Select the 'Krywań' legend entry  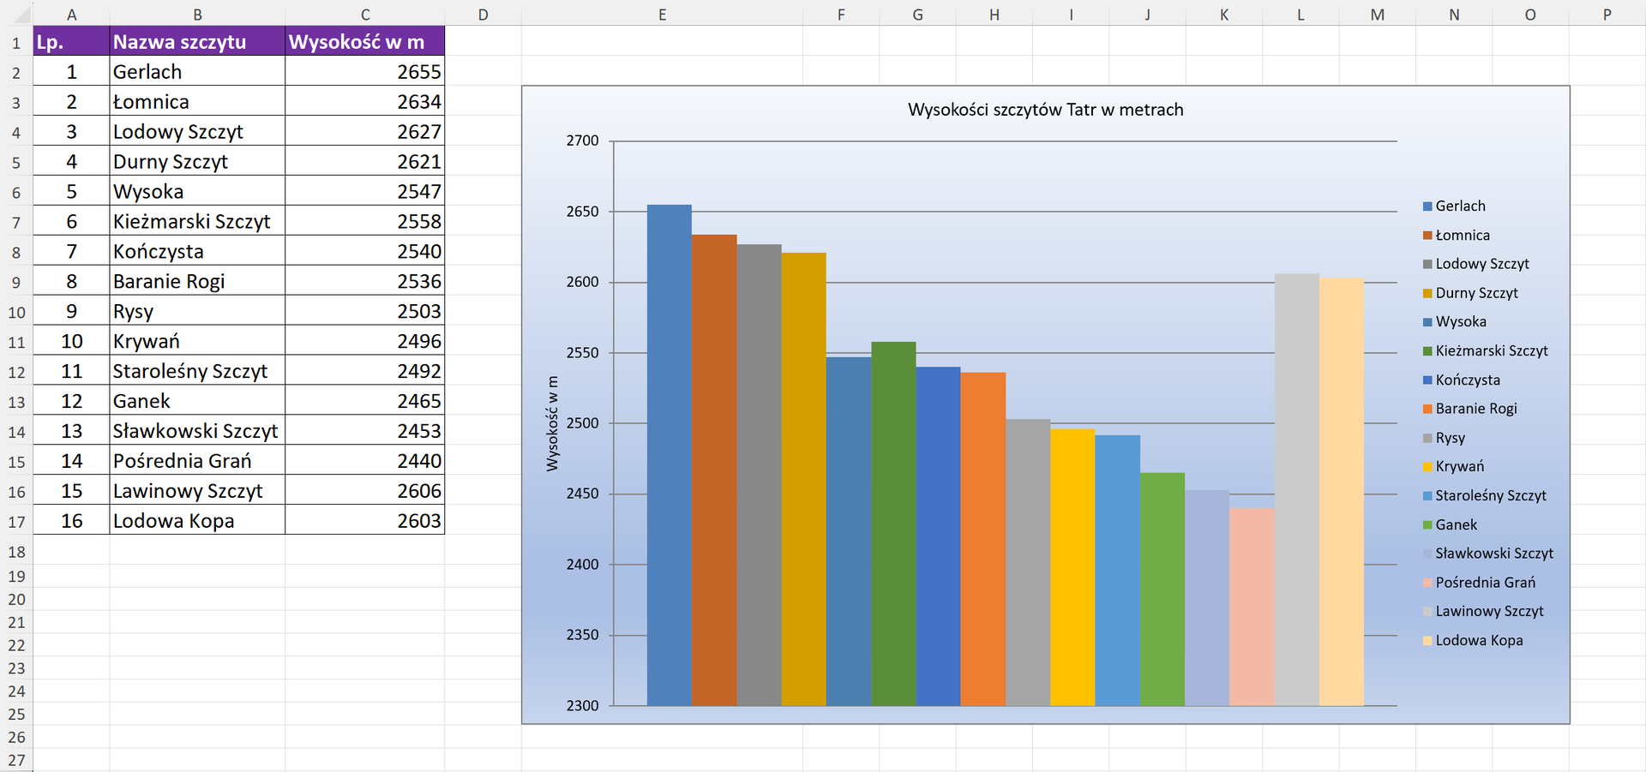click(x=1458, y=466)
